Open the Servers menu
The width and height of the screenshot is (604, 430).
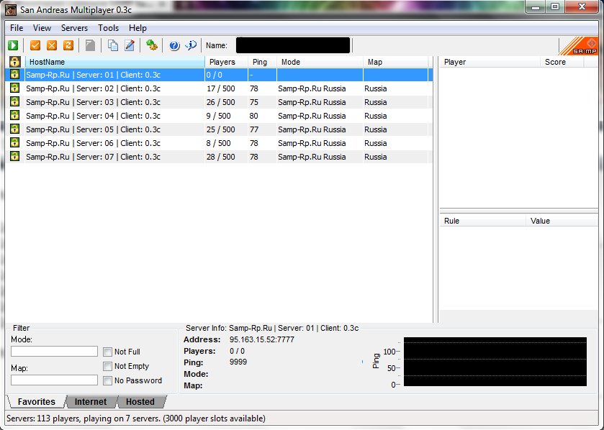point(74,28)
